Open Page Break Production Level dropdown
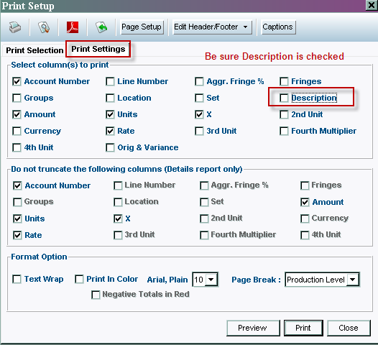This screenshot has width=378, height=345. 322,280
